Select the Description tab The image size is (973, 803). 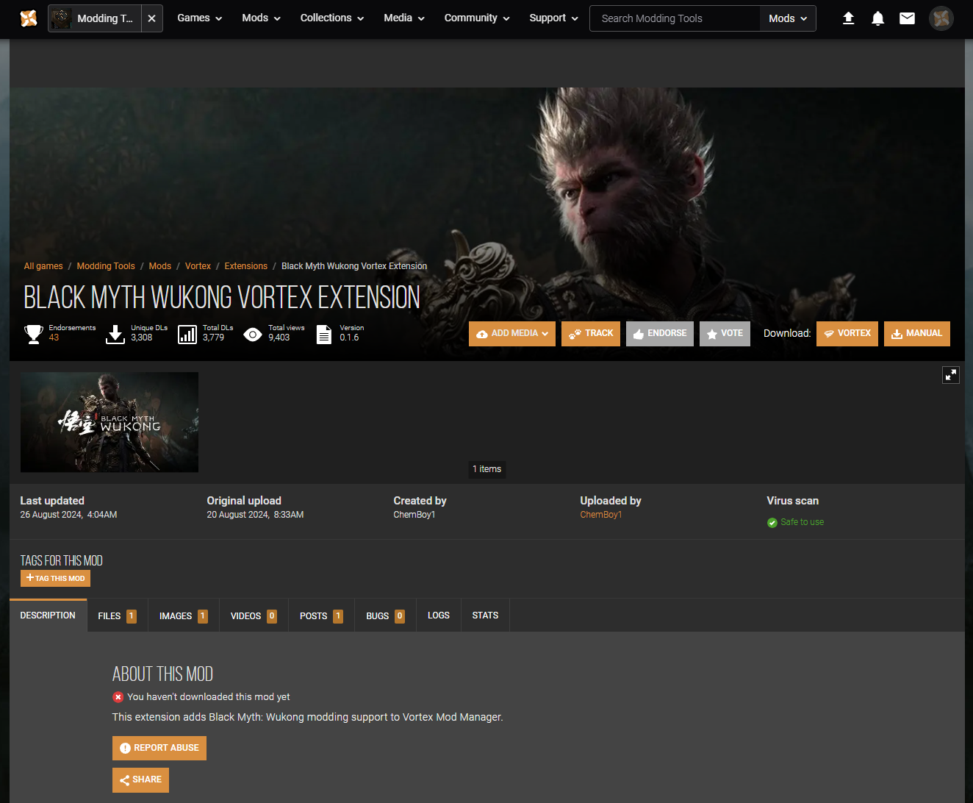48,615
